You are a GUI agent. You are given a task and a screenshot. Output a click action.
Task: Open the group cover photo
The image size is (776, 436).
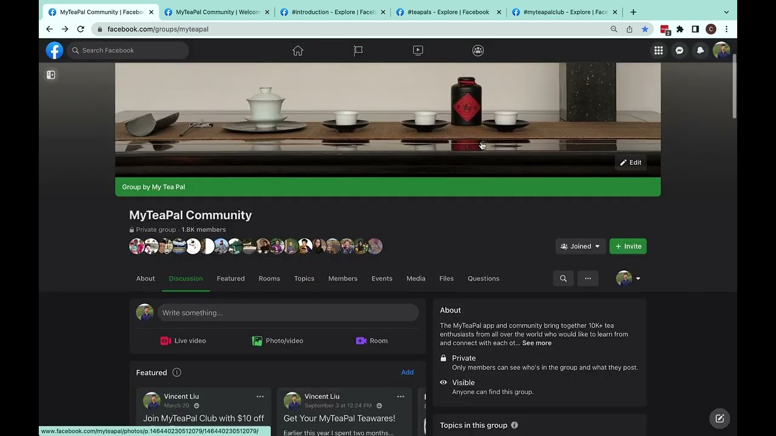[388, 120]
